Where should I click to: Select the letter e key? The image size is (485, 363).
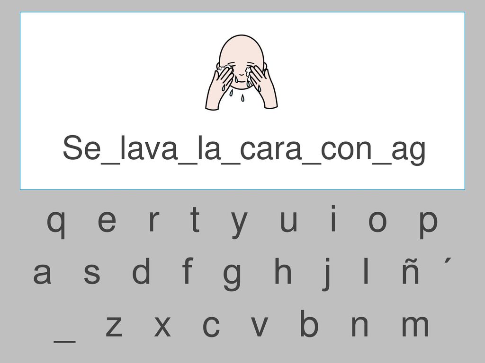coord(107,221)
